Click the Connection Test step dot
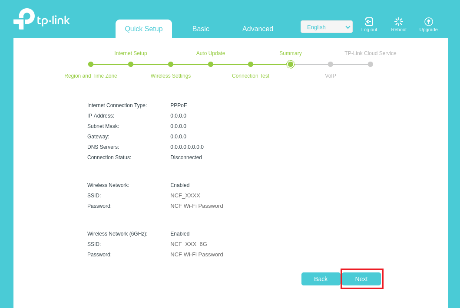This screenshot has width=460, height=308. point(251,64)
